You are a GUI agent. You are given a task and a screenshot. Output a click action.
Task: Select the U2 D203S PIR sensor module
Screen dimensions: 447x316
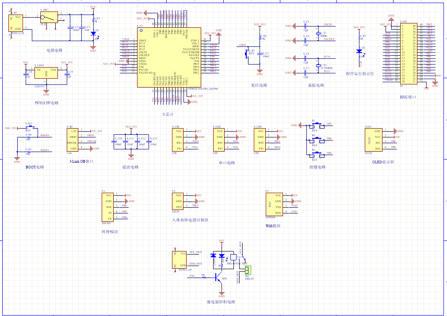pyautogui.click(x=178, y=202)
